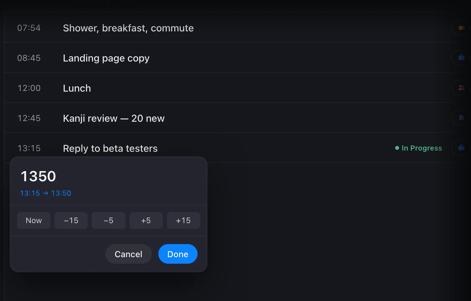The height and width of the screenshot is (301, 471).
Task: Set the time to Now
Action: (34, 221)
